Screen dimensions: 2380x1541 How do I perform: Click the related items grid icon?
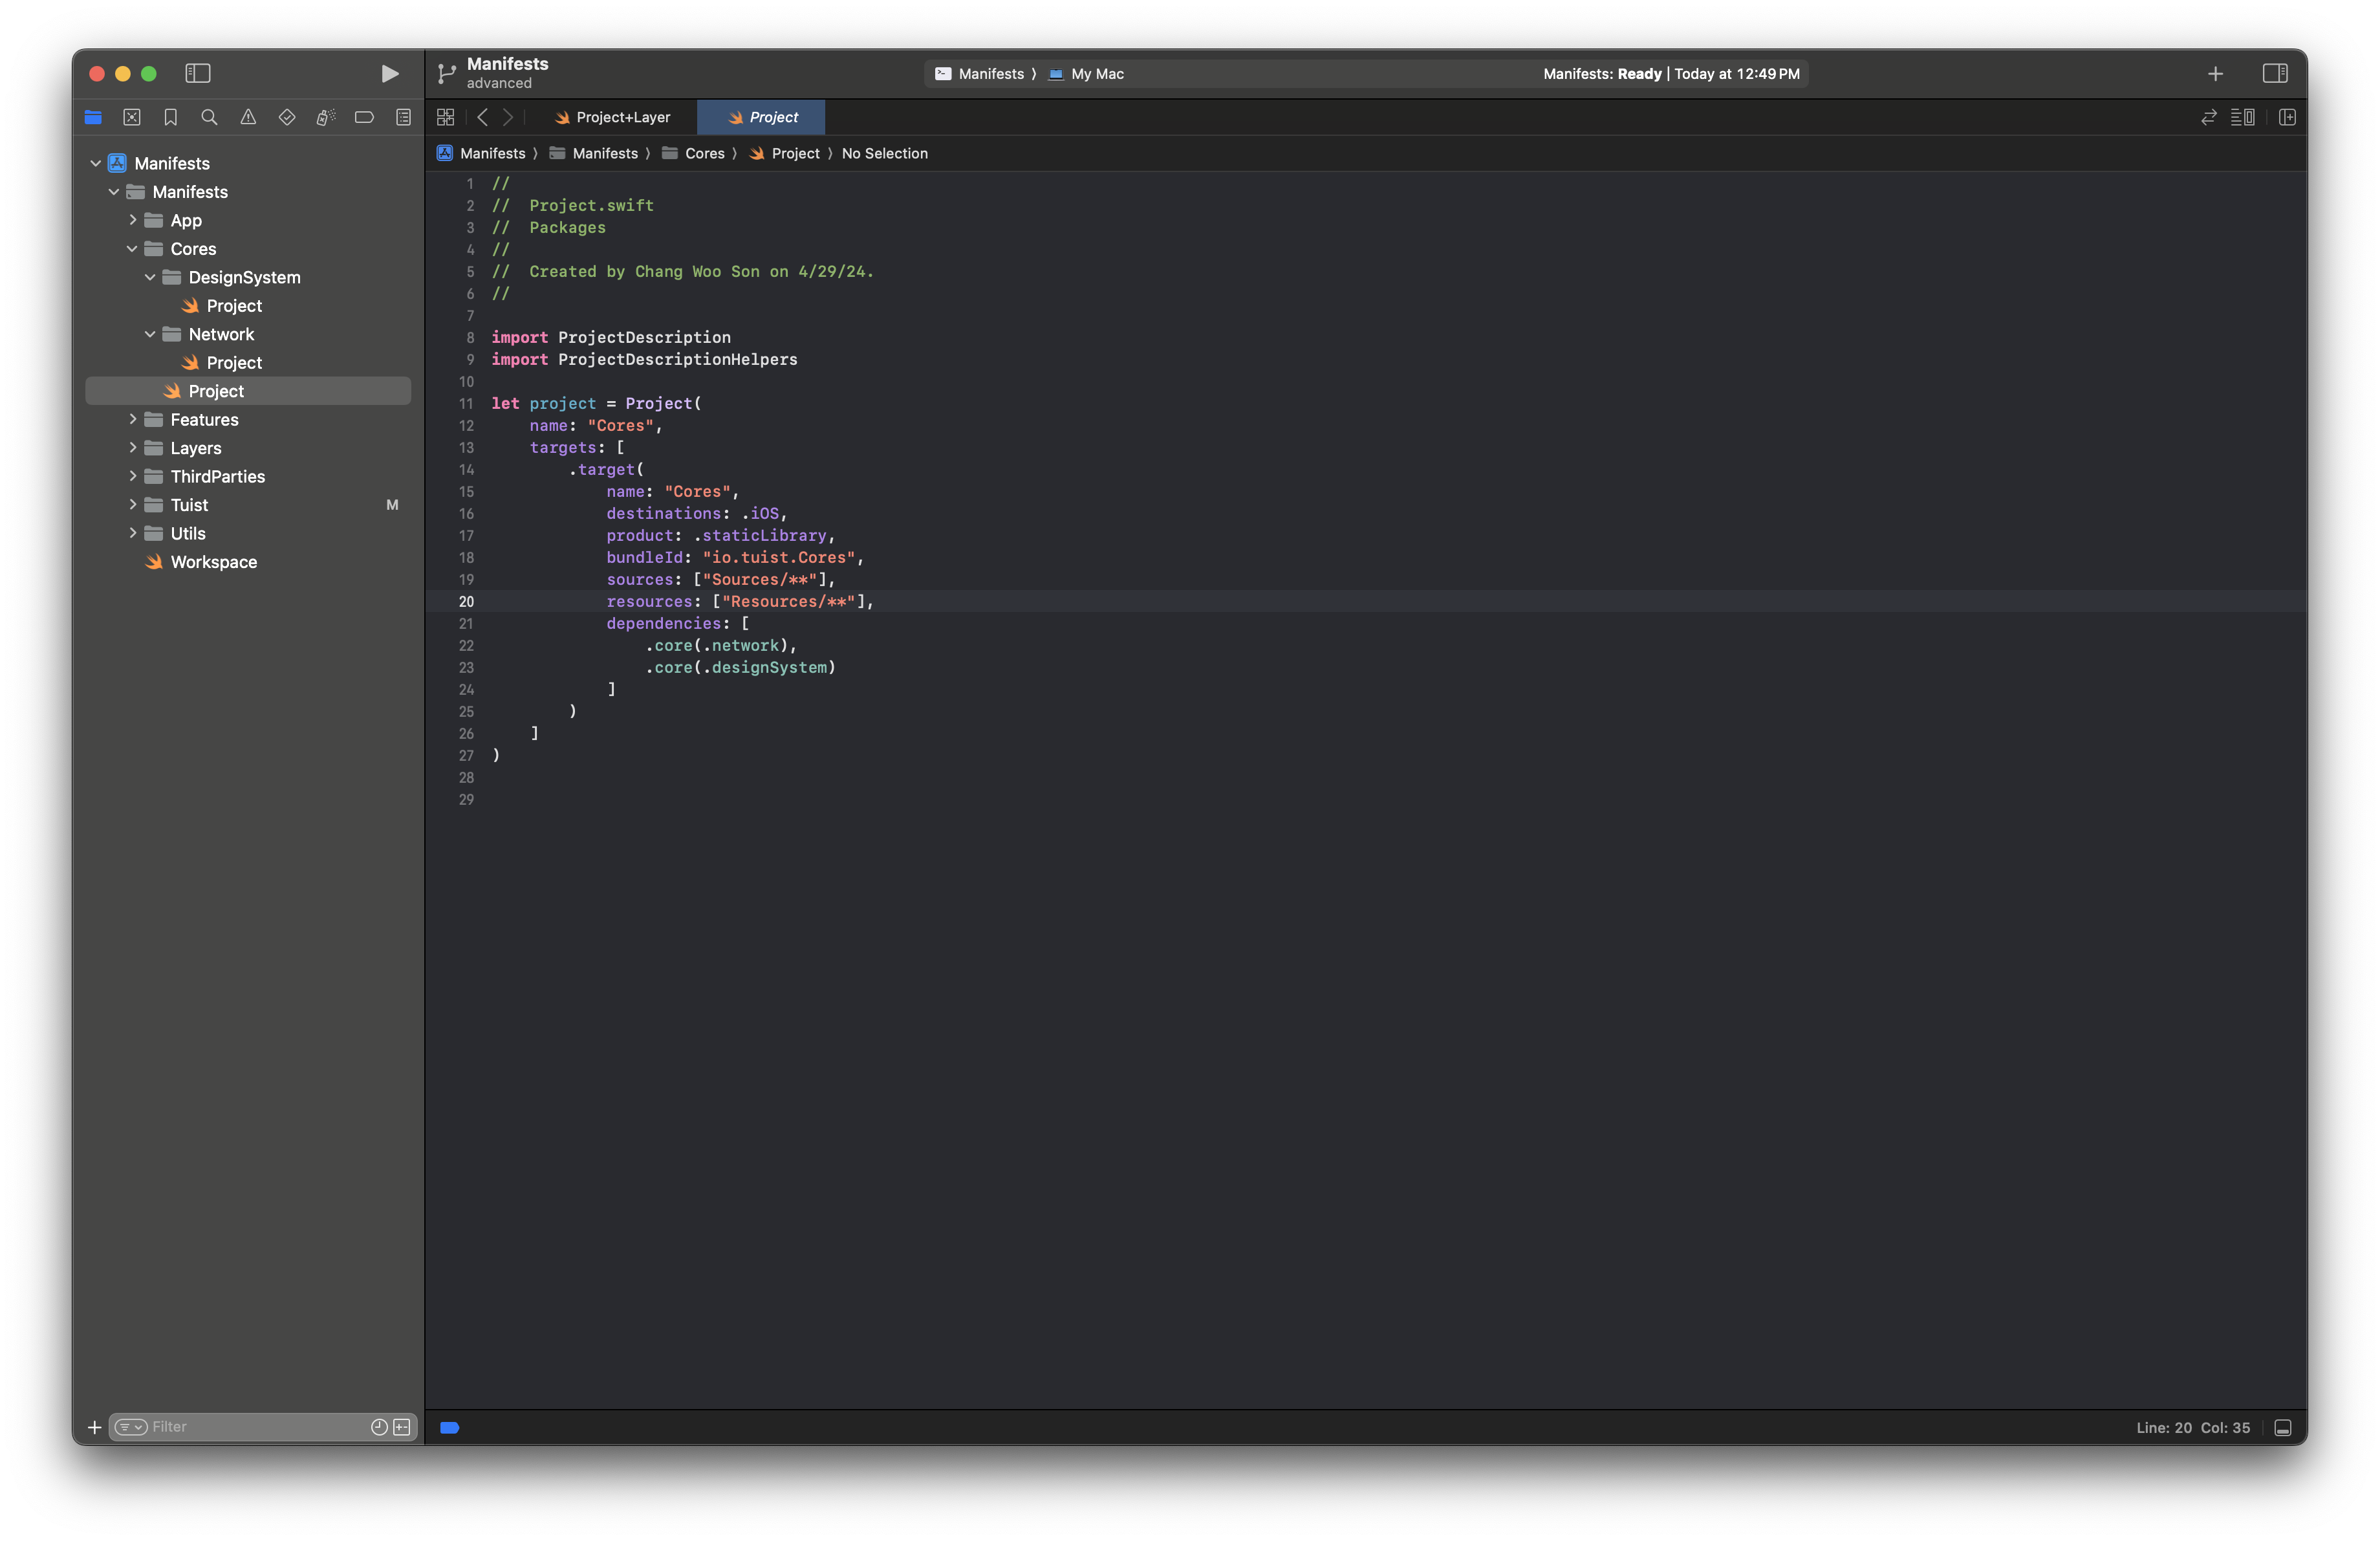(x=446, y=117)
